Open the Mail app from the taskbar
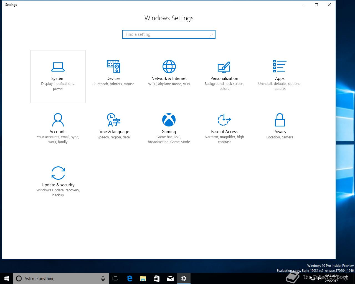 (x=170, y=278)
